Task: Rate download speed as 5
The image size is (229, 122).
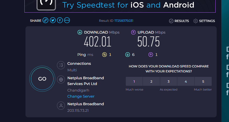Action: pyautogui.click(x=203, y=81)
